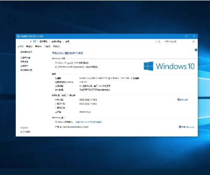Image resolution: width=210 pixels, height=175 pixels.
Task: Open the Help (H) menu
Action: 56,47
